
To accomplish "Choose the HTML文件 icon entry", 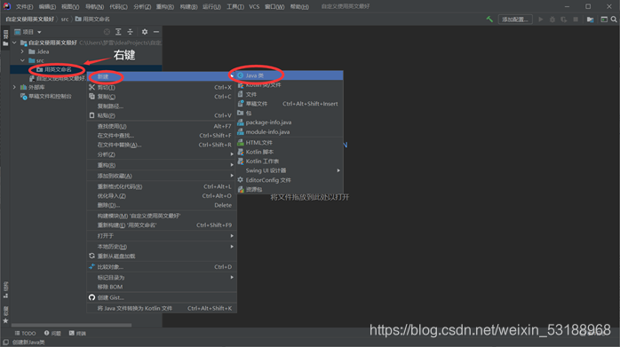I will (x=241, y=143).
